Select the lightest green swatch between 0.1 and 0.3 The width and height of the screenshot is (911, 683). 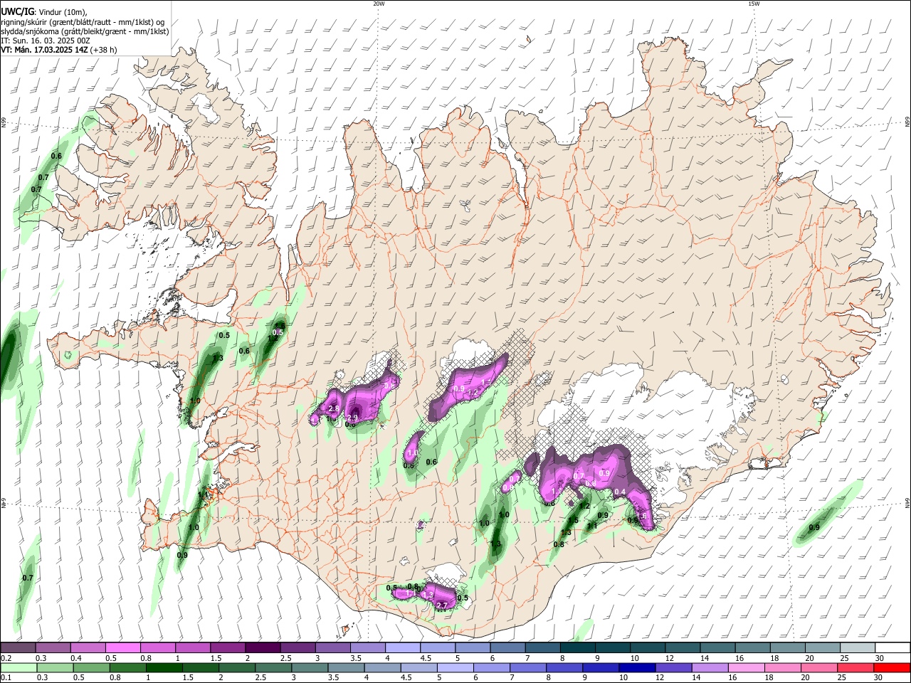pyautogui.click(x=18, y=667)
